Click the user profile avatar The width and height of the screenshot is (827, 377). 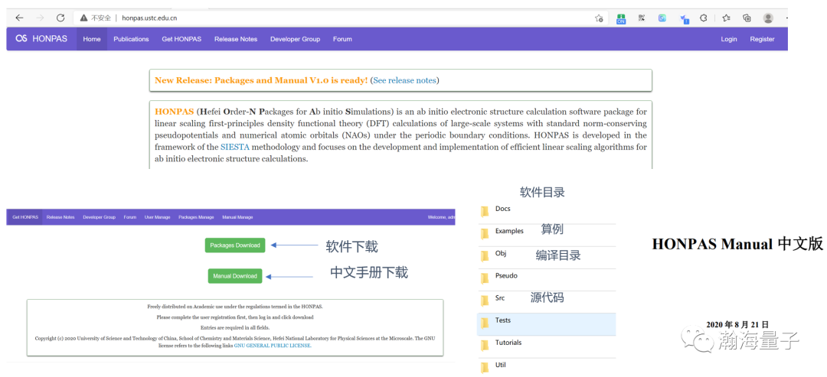[x=768, y=18]
